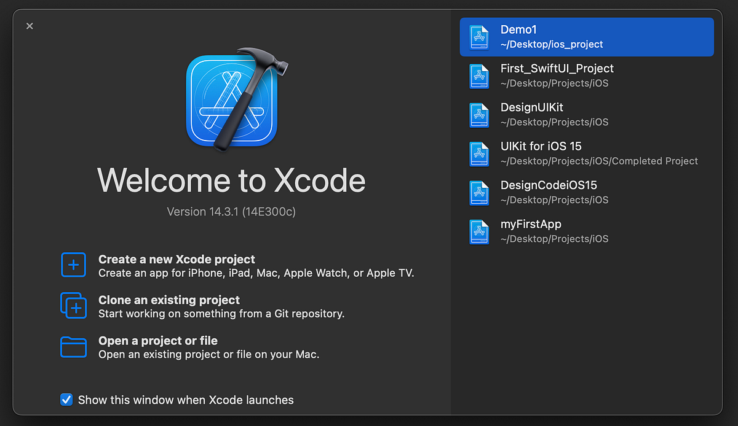Viewport: 738px width, 426px height.
Task: Click Clone an existing project label
Action: [169, 300]
